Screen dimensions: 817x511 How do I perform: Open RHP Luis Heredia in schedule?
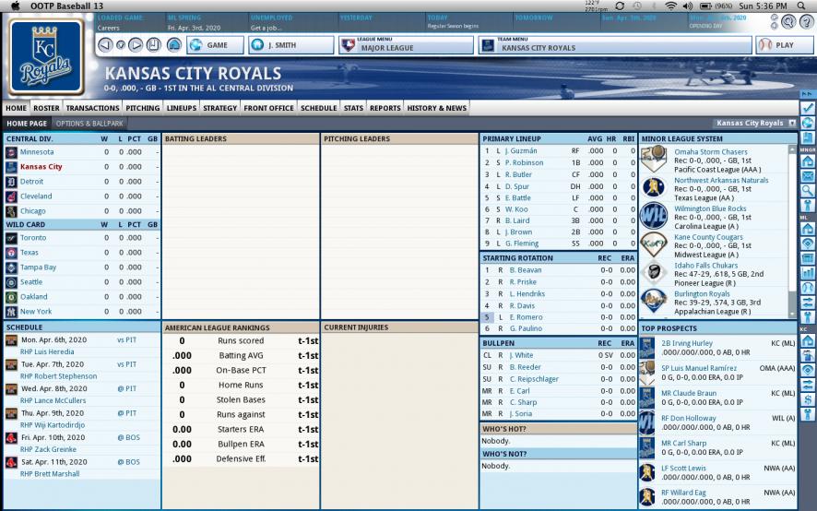(47, 352)
